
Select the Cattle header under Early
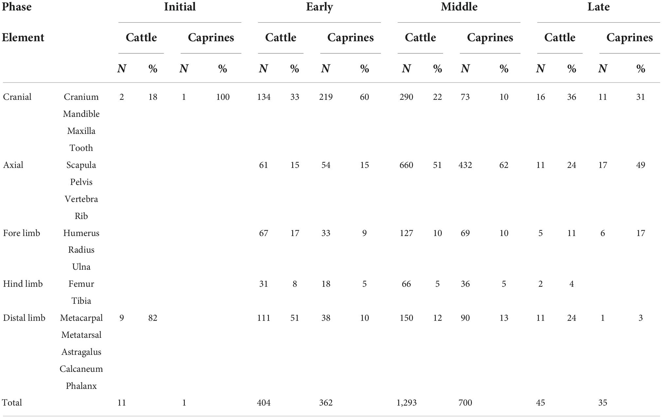click(x=281, y=38)
